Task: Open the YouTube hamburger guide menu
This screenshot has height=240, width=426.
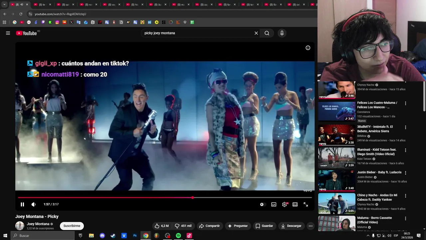Action: 8,33
